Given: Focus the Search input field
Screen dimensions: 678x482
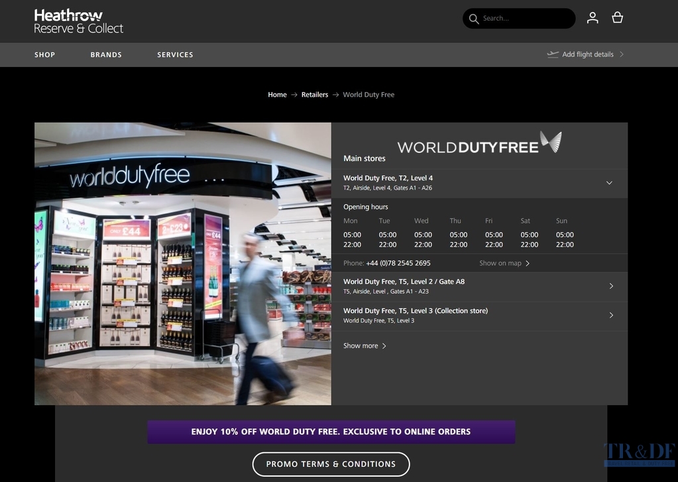Looking at the screenshot, I should [519, 19].
